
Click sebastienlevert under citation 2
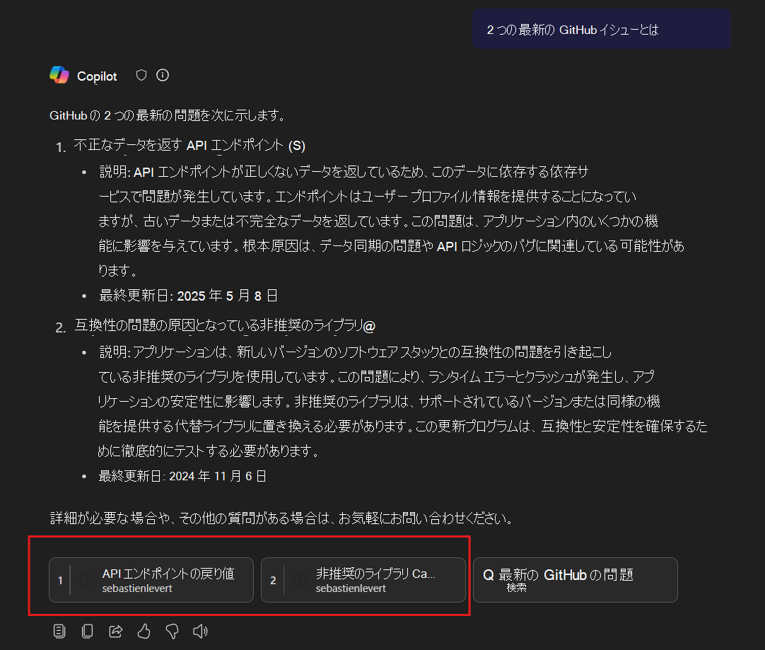click(x=351, y=588)
